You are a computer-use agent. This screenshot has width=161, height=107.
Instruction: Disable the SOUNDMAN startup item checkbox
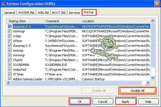pyautogui.click(x=10, y=65)
